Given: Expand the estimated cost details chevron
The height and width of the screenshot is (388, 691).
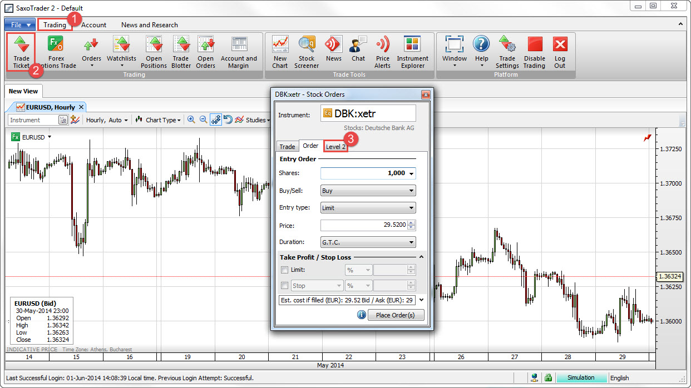Looking at the screenshot, I should [421, 300].
